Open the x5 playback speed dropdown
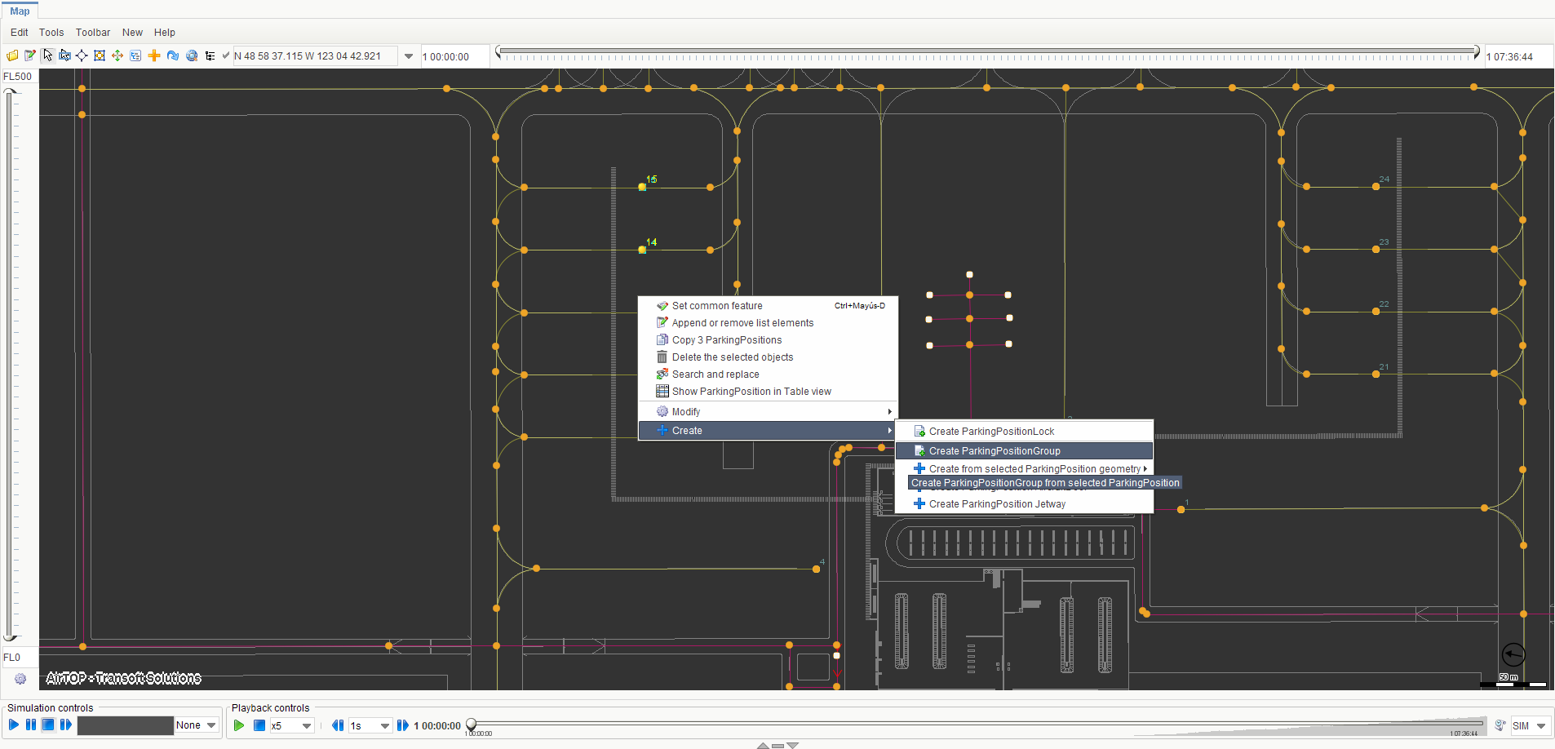1555x749 pixels. (x=307, y=725)
